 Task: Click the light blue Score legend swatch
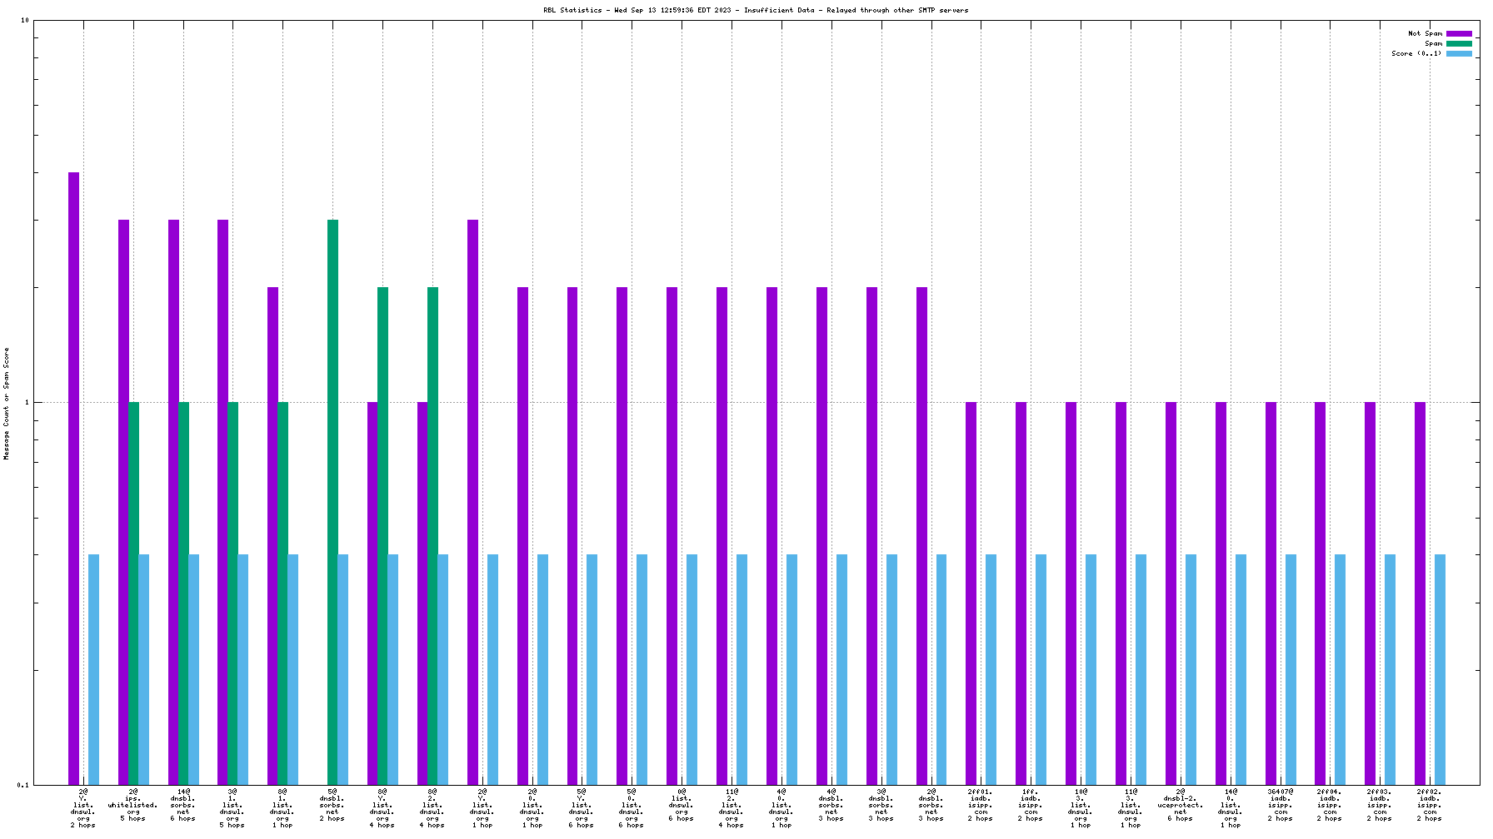1459,54
